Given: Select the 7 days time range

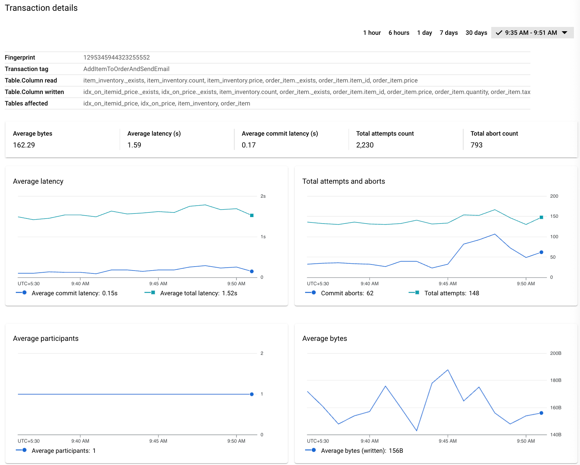Looking at the screenshot, I should pos(448,32).
